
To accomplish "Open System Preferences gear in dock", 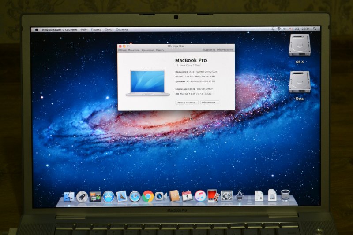I will (x=226, y=196).
